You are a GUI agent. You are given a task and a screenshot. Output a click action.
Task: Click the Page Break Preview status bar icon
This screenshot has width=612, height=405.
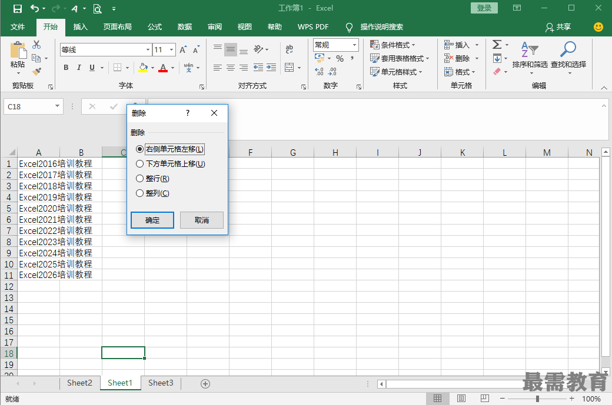485,399
